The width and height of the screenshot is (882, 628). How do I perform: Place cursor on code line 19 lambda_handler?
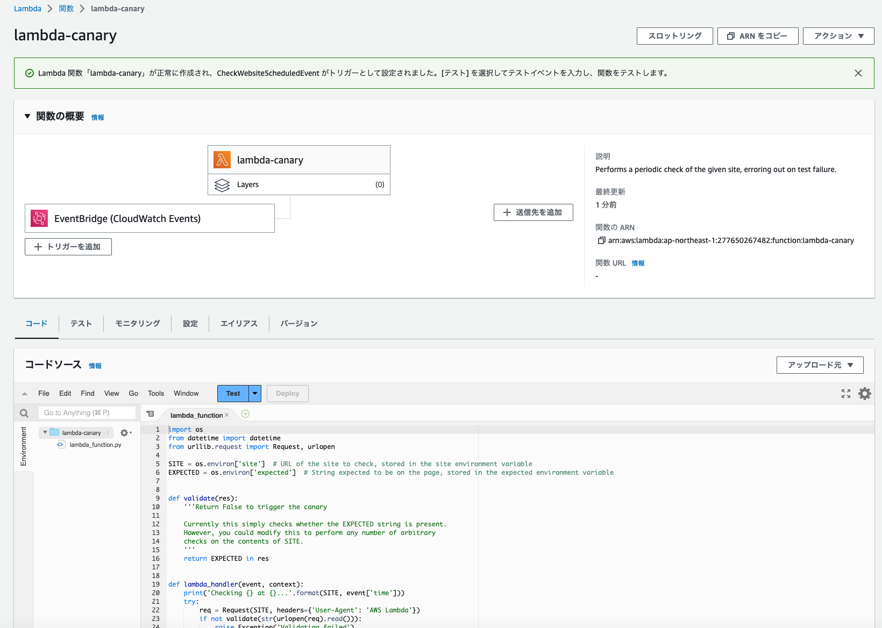[236, 584]
